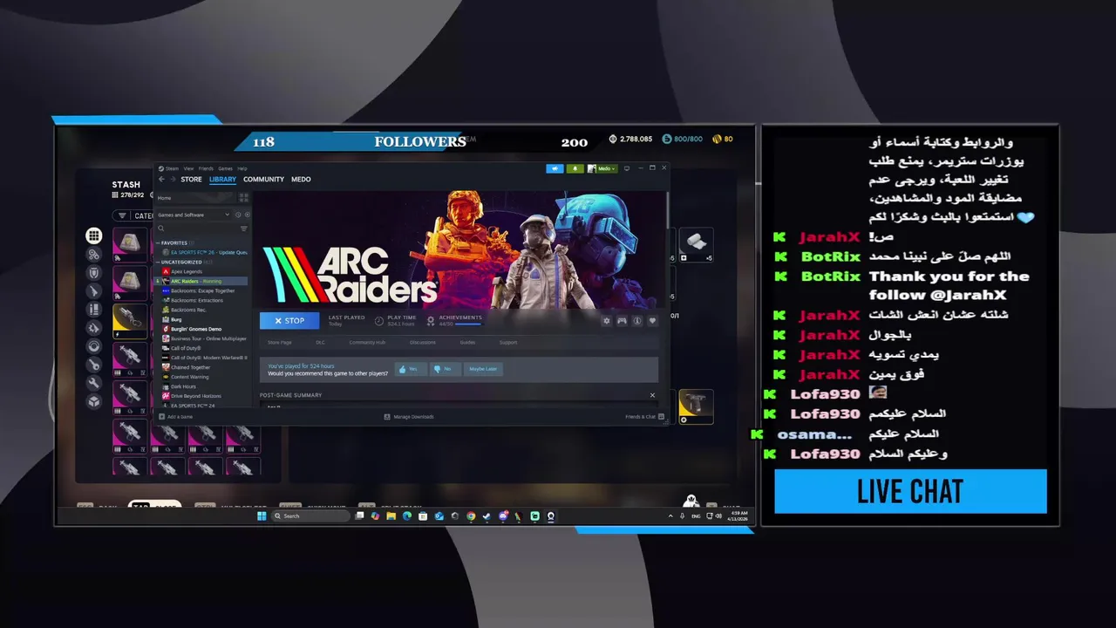Open Manage Downloads
1116x628 pixels.
pos(409,417)
